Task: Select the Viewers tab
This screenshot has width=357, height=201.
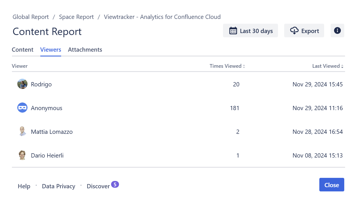Action: 51,50
